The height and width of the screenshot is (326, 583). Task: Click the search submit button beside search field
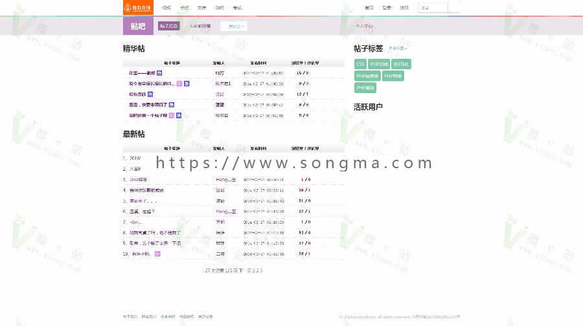click(453, 8)
